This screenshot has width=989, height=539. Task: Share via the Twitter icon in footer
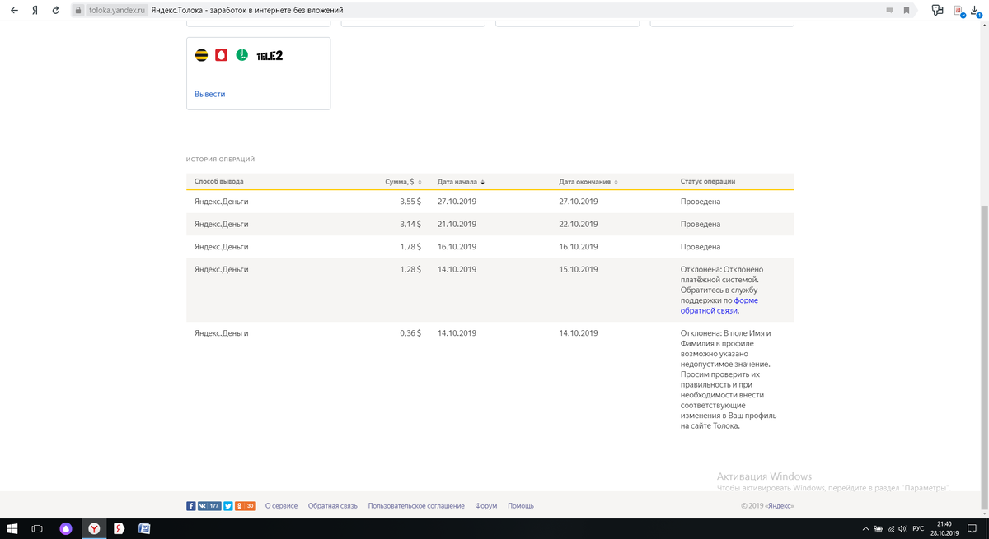[x=227, y=506]
